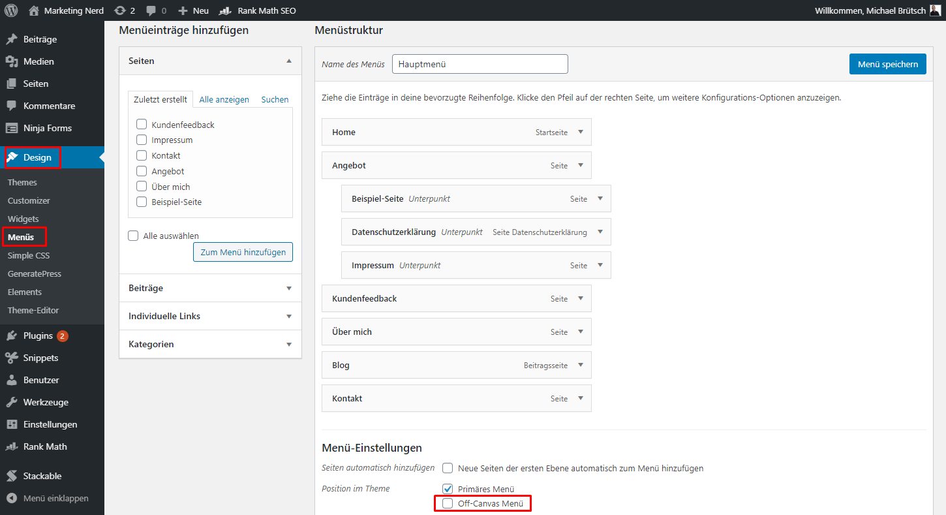Enable the Off-Canvas Menü checkbox
Image resolution: width=946 pixels, height=515 pixels.
448,503
